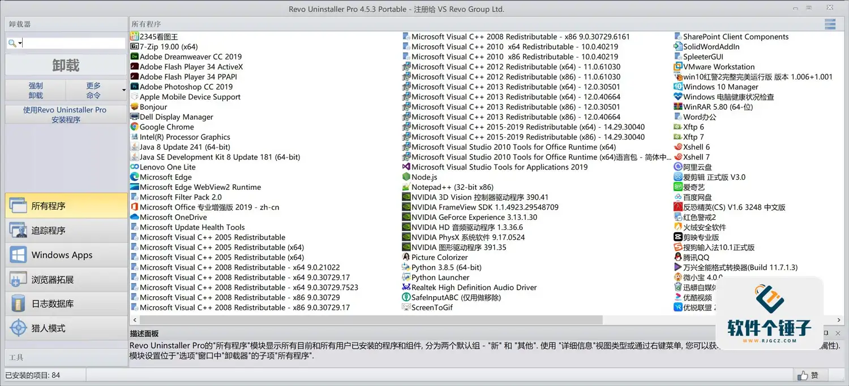The image size is (849, 386).
Task: Click the Xshell 6 icon
Action: tap(678, 147)
